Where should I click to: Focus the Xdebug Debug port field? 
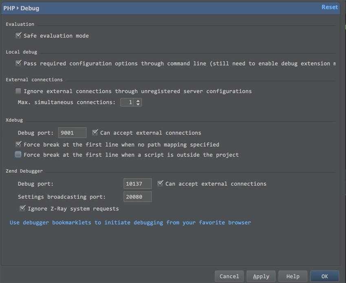click(72, 133)
